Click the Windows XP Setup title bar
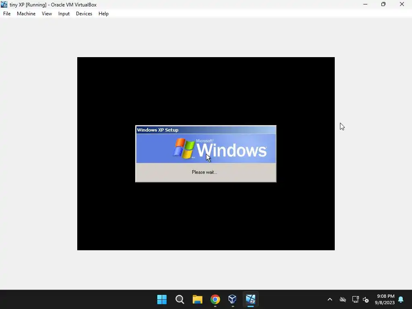Image resolution: width=412 pixels, height=309 pixels. pyautogui.click(x=206, y=130)
